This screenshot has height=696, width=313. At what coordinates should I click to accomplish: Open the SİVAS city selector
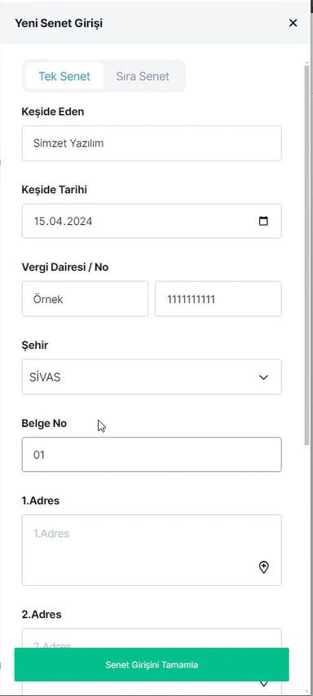pos(152,377)
